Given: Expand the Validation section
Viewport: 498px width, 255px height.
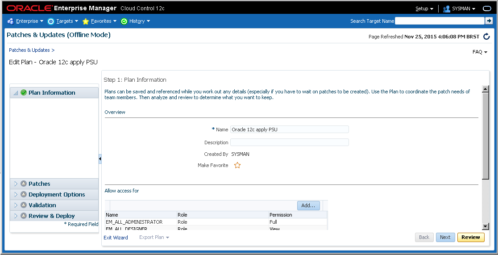Looking at the screenshot, I should pos(16,205).
